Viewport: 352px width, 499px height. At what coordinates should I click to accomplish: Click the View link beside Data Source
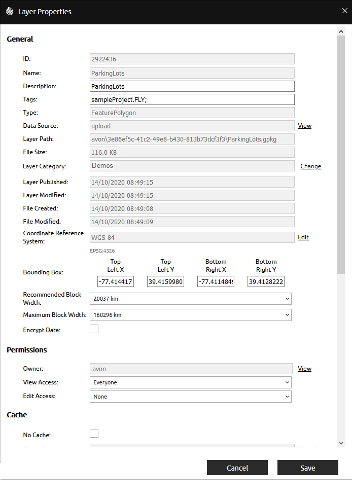(305, 126)
